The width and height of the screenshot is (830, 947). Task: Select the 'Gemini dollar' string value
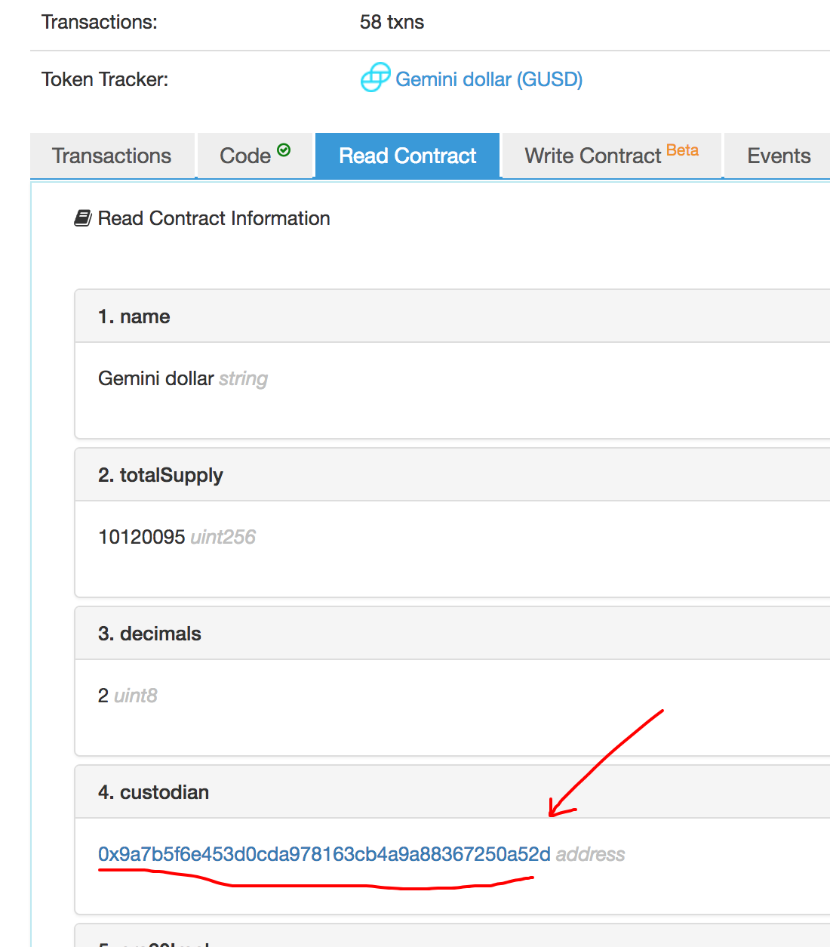coord(156,378)
